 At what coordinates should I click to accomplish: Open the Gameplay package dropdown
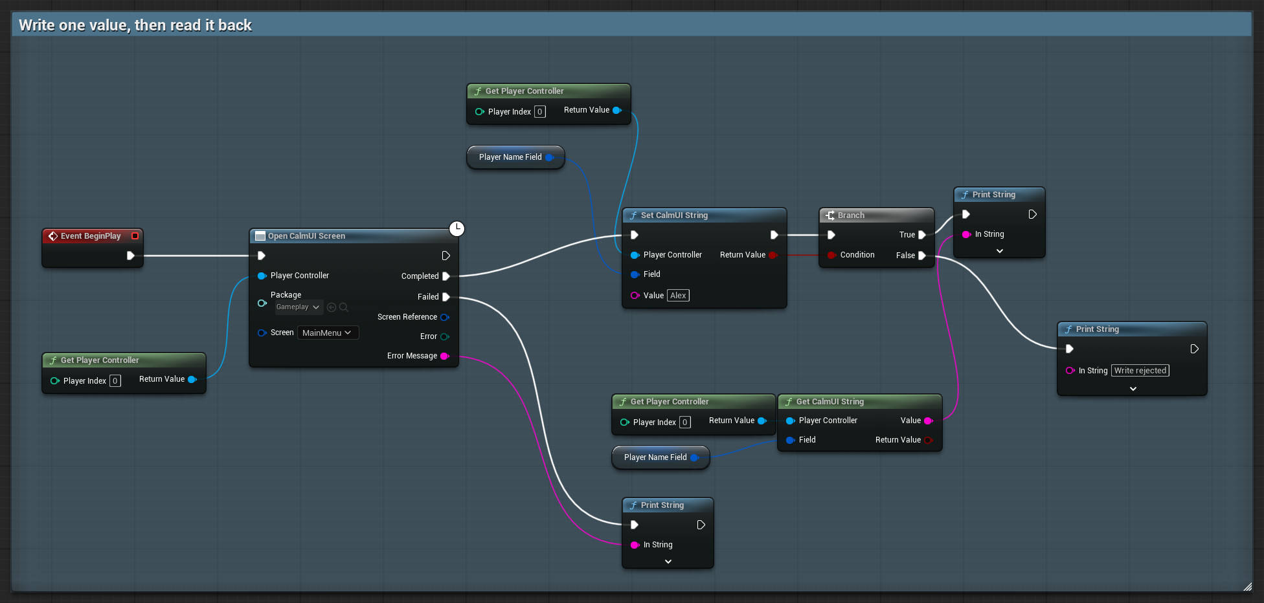(x=298, y=307)
